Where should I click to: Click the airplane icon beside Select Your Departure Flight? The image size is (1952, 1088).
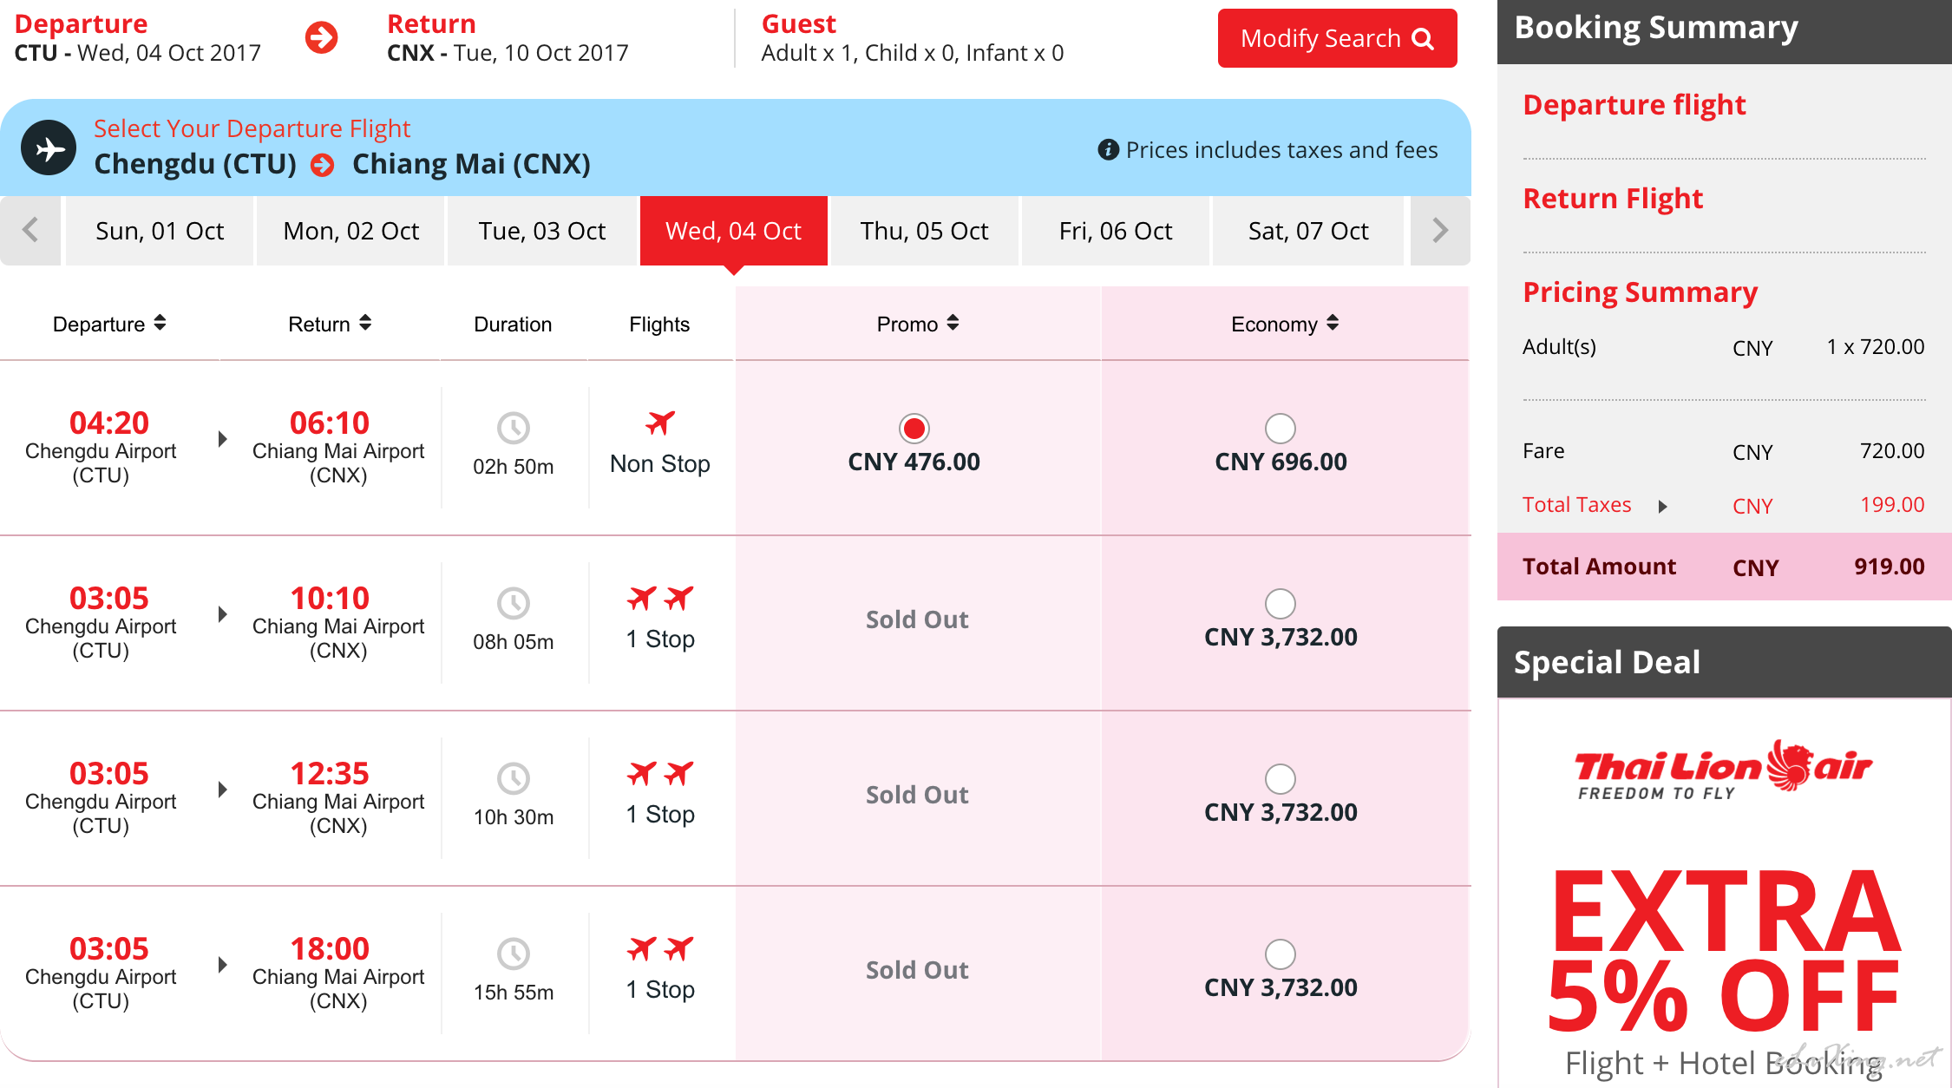click(49, 148)
